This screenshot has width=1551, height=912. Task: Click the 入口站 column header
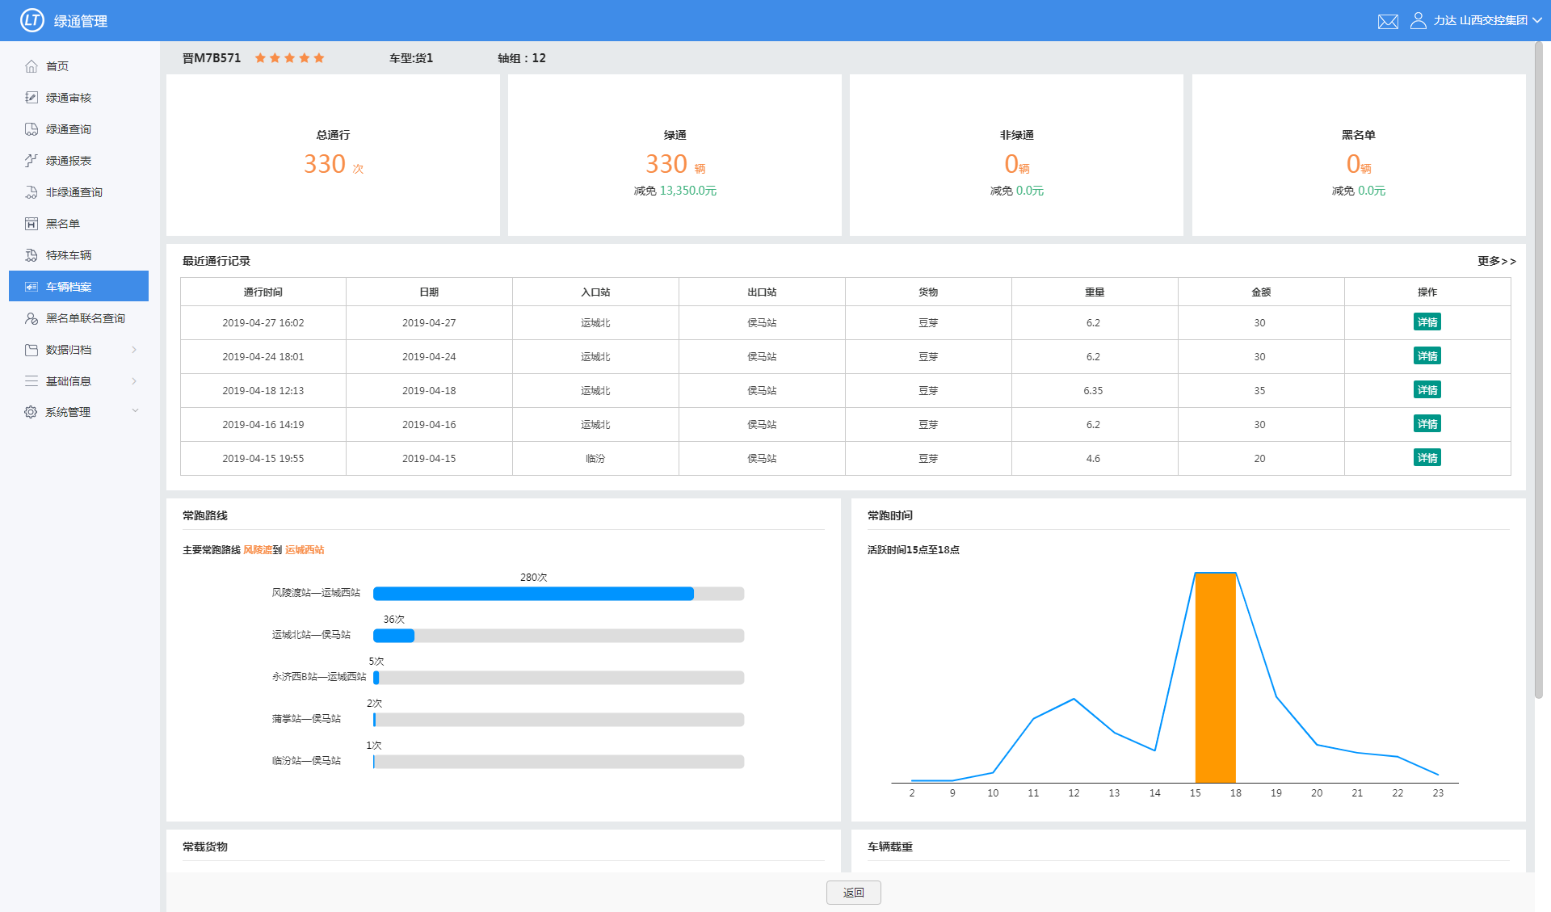click(x=595, y=292)
